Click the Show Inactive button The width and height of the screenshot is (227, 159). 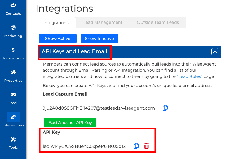(100, 39)
